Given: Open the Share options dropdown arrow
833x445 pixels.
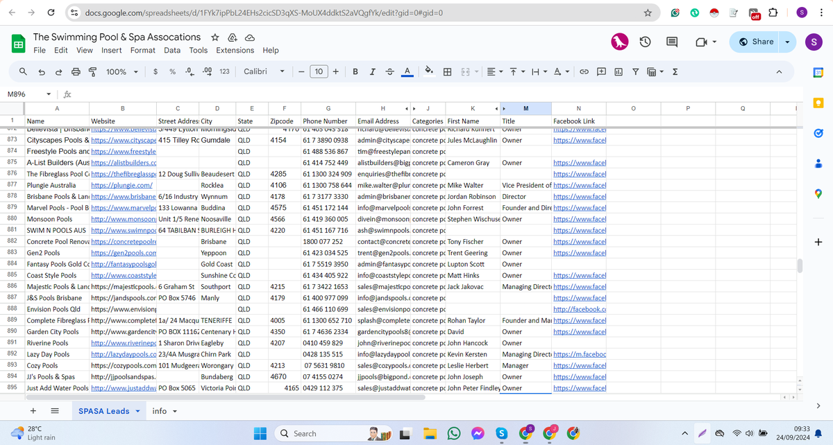Looking at the screenshot, I should pyautogui.click(x=786, y=42).
